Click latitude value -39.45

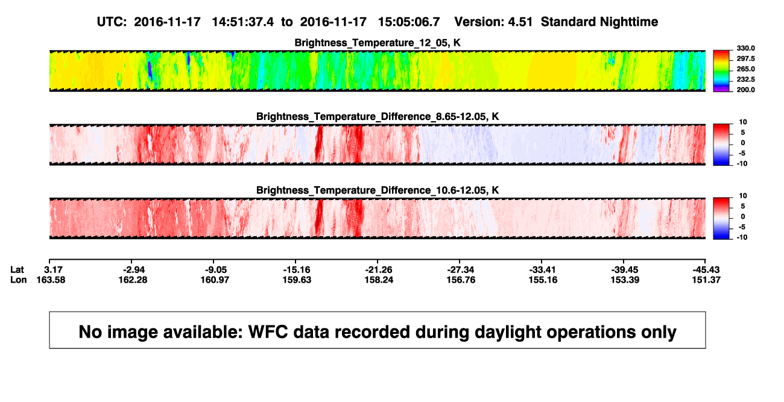[x=624, y=269]
